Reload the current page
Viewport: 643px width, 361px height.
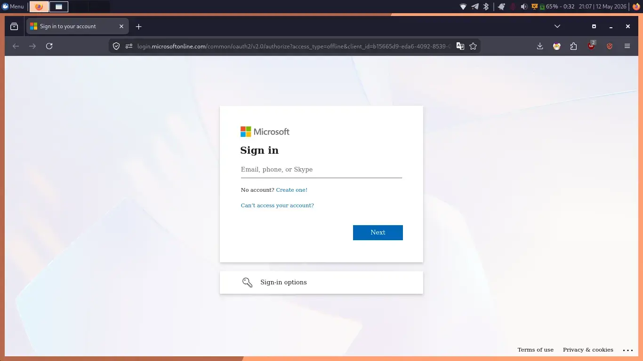point(49,46)
